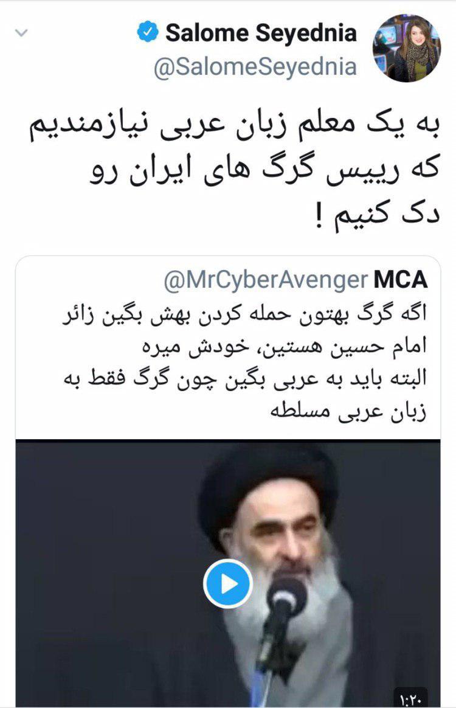Click the MCA display name
This screenshot has height=708, width=456.
pos(401,280)
